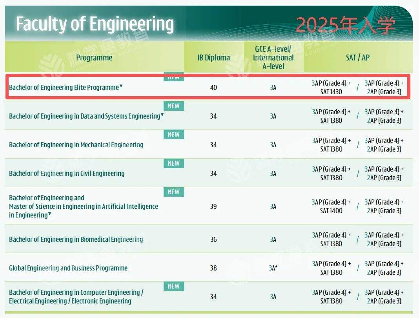Click the red 2025年入学 label

(x=345, y=26)
